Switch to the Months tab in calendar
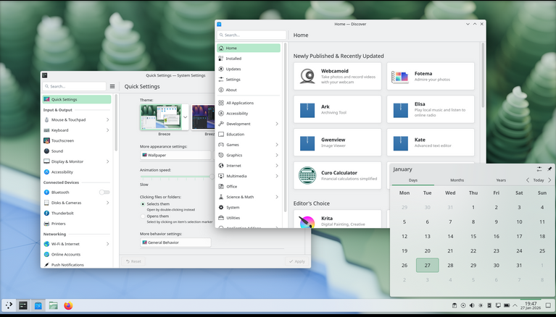Viewport: 556px width, 317px height. pos(457,180)
